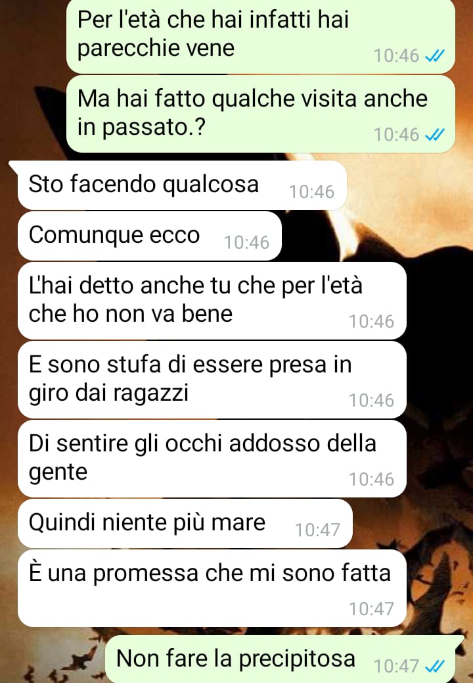Tap 10:47 timestamp on 'Quindi niente più mare'
This screenshot has height=683, width=473.
click(x=317, y=530)
